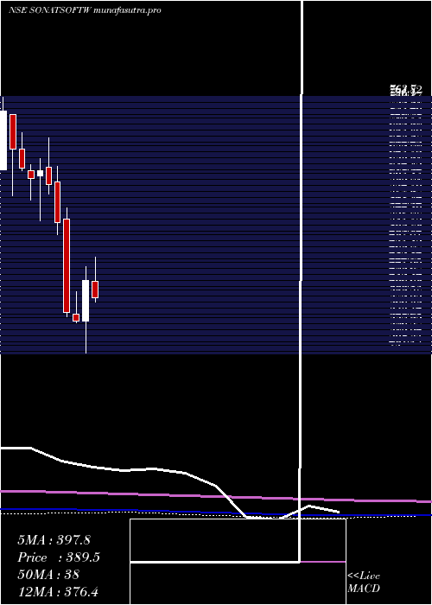This screenshot has height=605, width=432.
Task: Click the large white candlestick at the chart's left edge
Action: 3,140
